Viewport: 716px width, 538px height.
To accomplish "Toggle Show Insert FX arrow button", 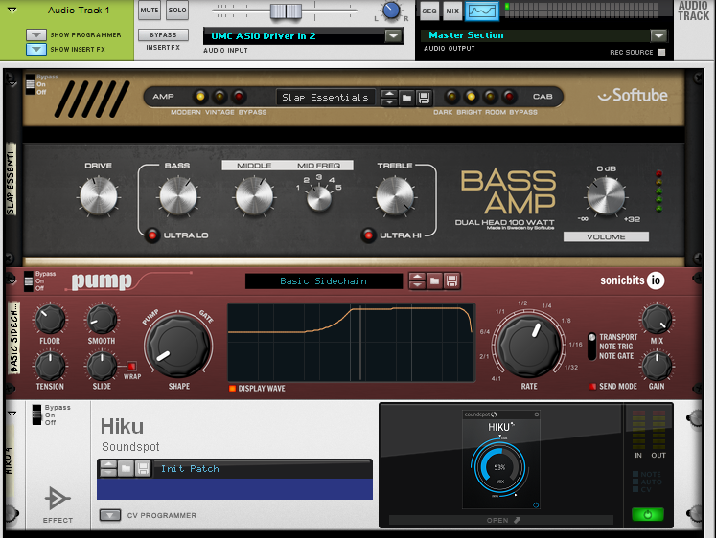I will 36,49.
